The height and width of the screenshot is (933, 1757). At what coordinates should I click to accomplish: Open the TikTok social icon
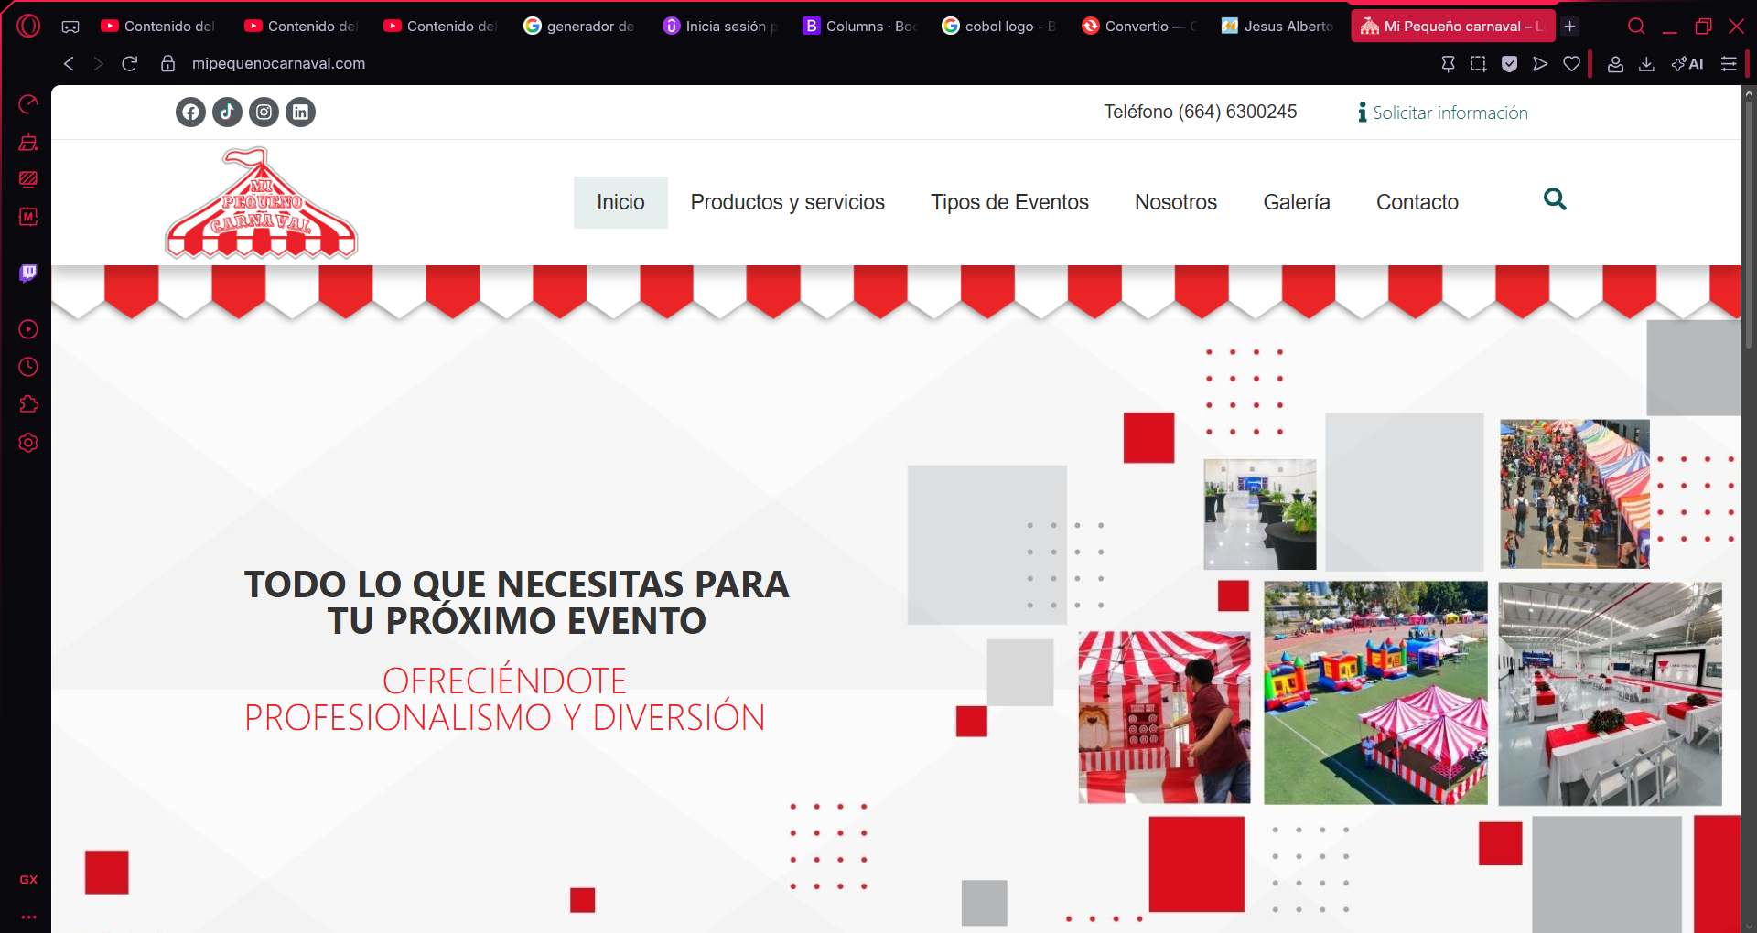(x=227, y=113)
